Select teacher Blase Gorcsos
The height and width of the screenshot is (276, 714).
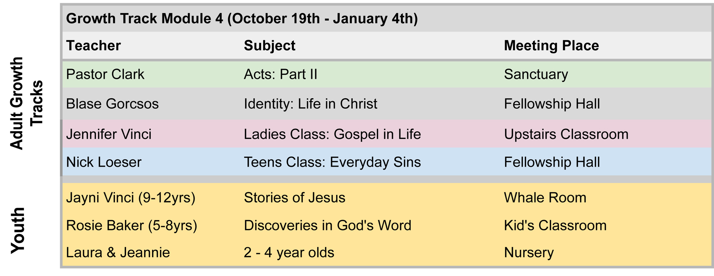(112, 104)
